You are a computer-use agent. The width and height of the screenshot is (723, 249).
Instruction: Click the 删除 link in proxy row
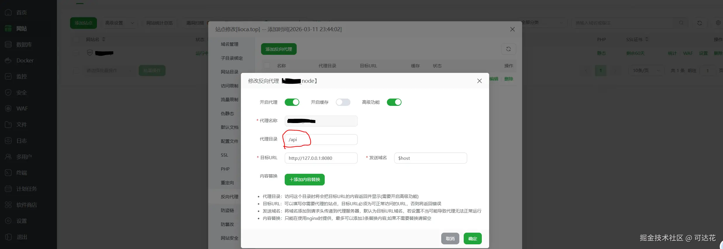(509, 79)
